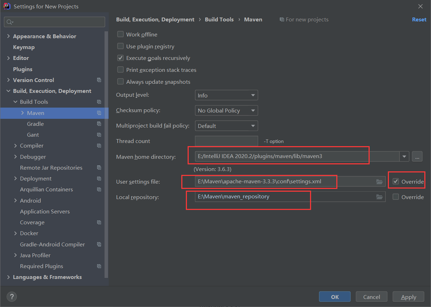This screenshot has height=307, width=431.
Task: Click the settings tree vertical scrollbar
Action: click(107, 154)
